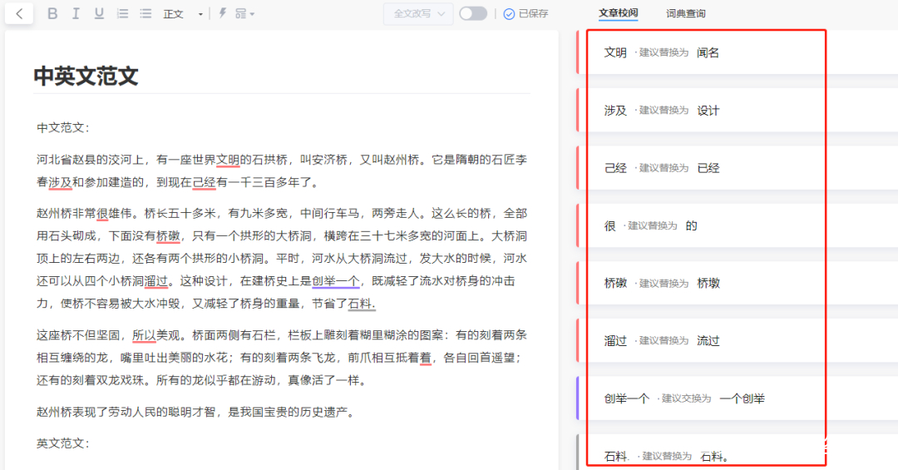Open the 正文 paragraph style dropdown
898x470 pixels.
pyautogui.click(x=183, y=14)
